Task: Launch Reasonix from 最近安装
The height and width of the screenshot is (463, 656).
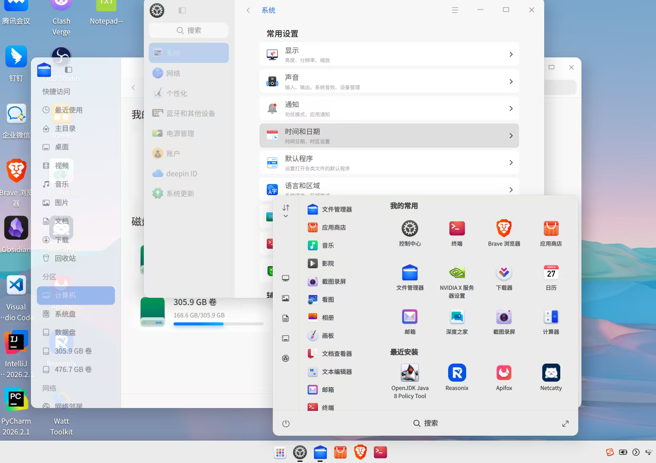Action: (457, 377)
